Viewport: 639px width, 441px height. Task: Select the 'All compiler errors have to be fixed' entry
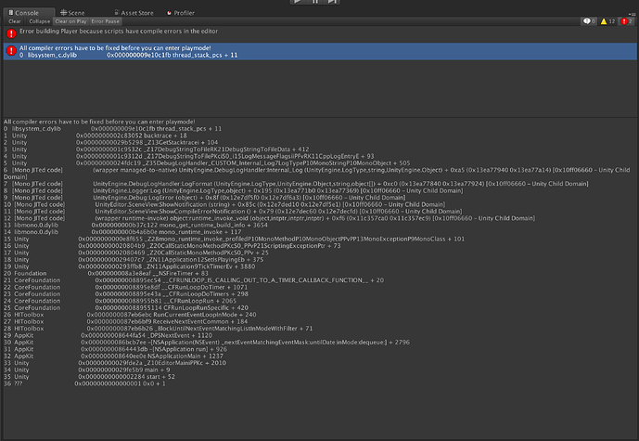tap(320, 51)
